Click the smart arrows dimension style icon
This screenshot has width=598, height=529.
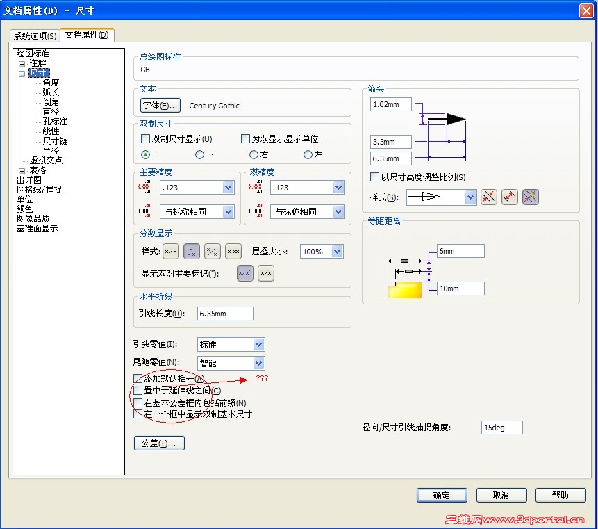pos(531,197)
